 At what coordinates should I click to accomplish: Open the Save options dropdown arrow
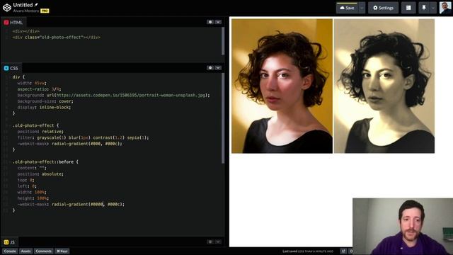pyautogui.click(x=362, y=8)
